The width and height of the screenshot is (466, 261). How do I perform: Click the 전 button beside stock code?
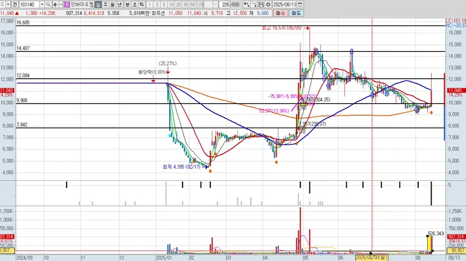coord(15,5)
